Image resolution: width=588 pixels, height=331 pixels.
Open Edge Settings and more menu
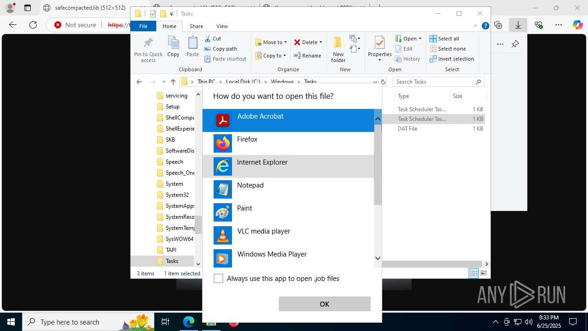(559, 25)
